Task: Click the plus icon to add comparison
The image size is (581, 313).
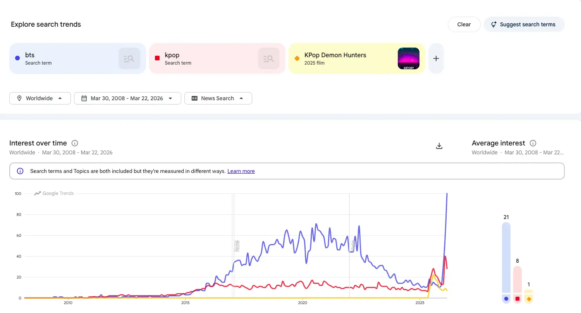Action: [436, 58]
